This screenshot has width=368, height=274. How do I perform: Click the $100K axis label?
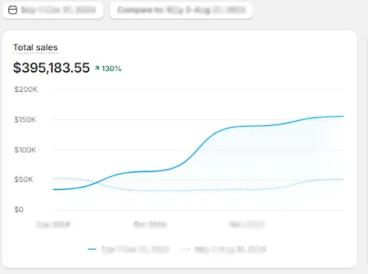[x=25, y=150]
